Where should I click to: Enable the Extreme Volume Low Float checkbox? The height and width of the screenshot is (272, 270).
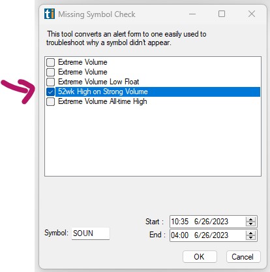pos(50,82)
